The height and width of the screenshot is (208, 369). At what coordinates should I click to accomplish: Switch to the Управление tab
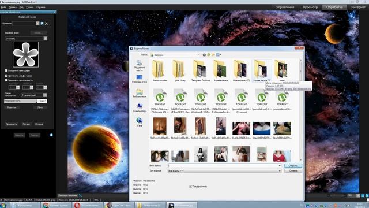(x=285, y=7)
